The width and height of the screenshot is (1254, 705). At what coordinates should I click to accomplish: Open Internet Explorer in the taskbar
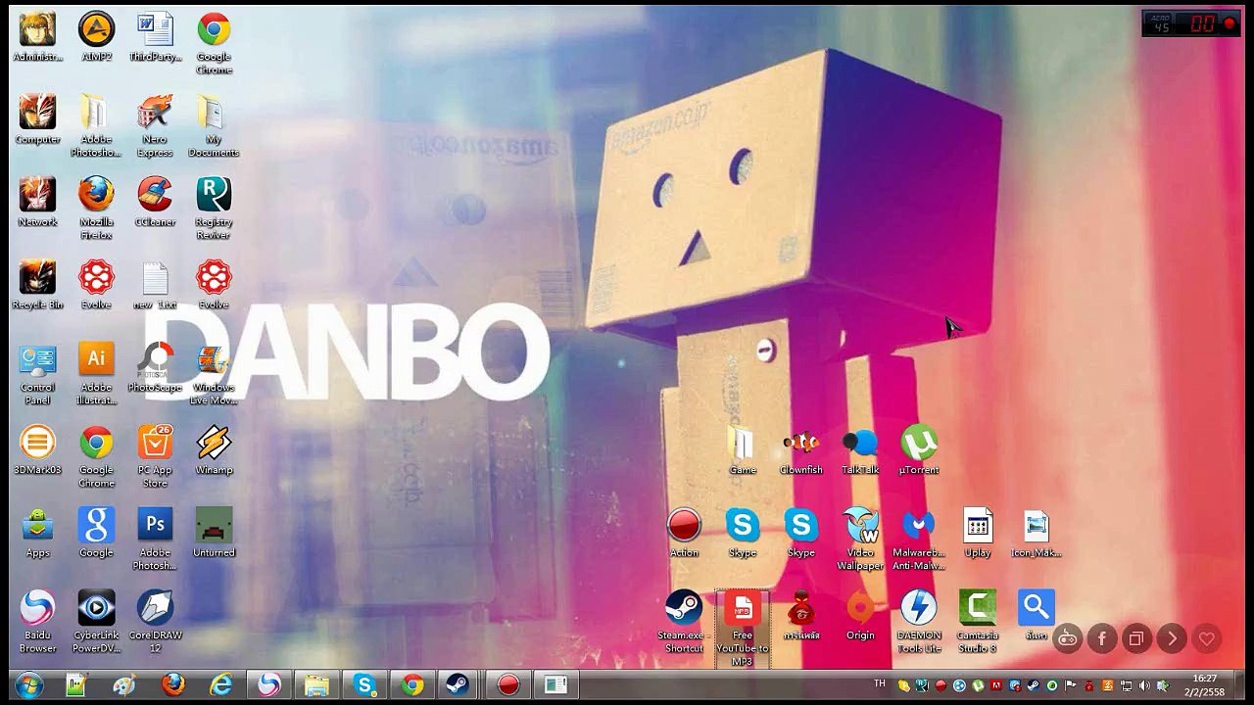click(221, 684)
